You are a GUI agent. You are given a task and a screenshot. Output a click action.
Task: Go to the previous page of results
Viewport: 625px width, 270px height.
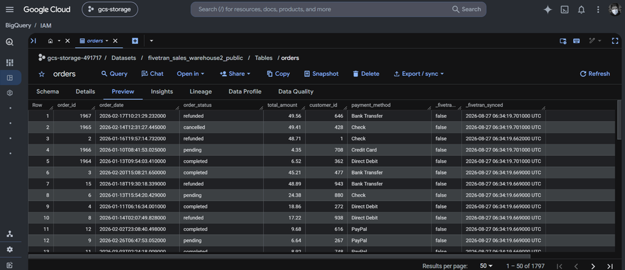(576, 266)
